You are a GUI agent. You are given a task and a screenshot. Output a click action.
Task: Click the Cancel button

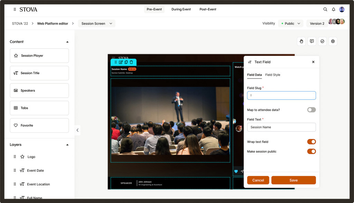pyautogui.click(x=258, y=180)
